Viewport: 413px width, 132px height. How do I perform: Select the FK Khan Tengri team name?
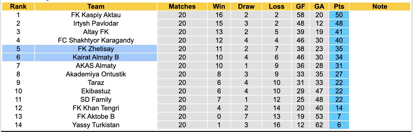[96, 108]
